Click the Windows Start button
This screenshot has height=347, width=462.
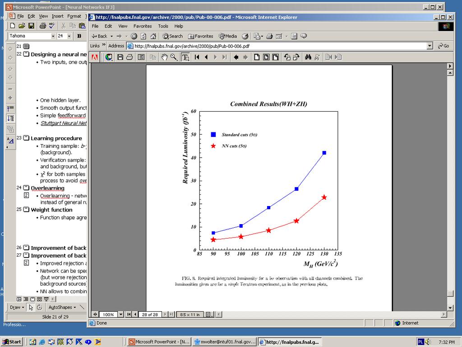12,342
